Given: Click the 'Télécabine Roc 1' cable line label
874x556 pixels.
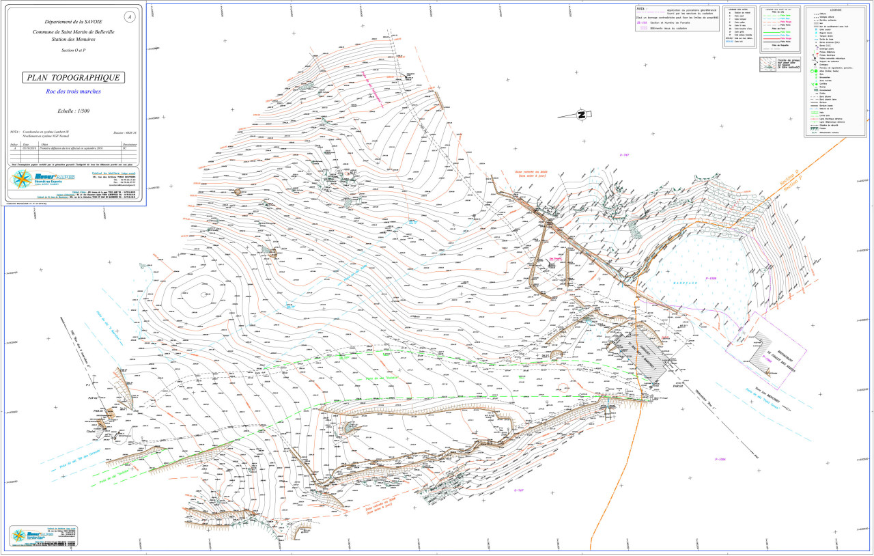Looking at the screenshot, I should [705, 400].
